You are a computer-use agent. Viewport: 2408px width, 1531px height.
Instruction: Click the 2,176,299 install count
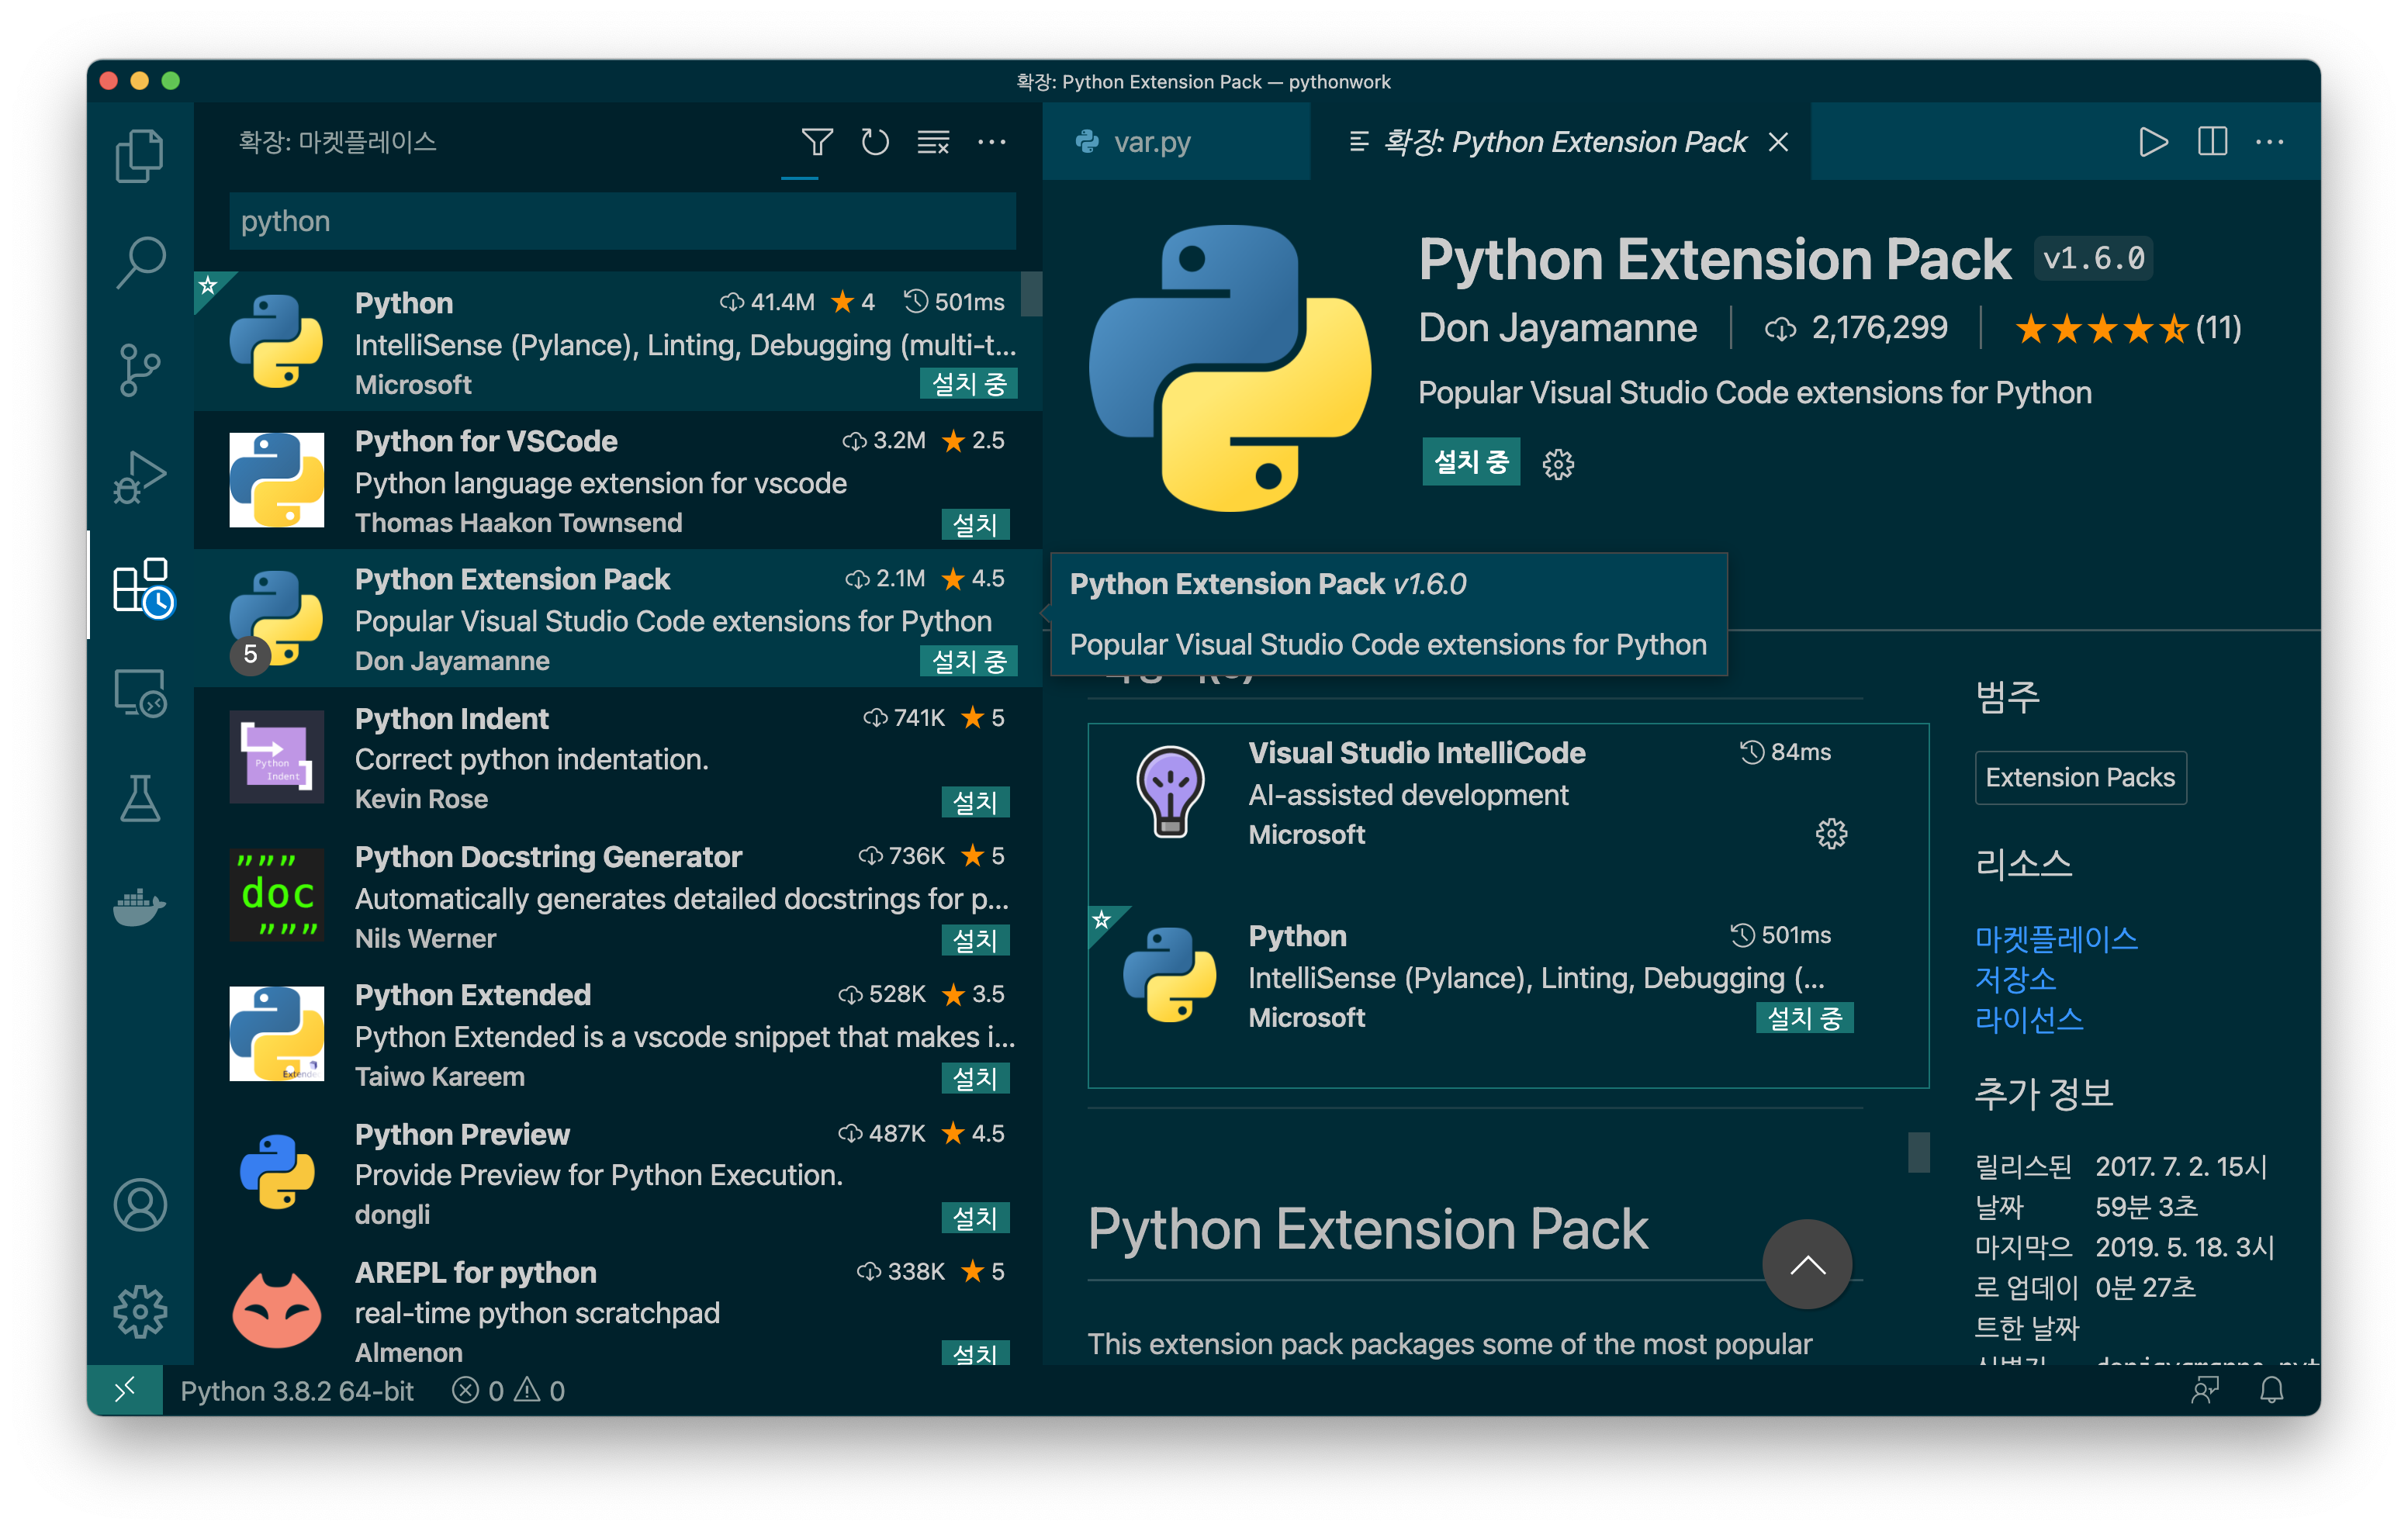[x=1857, y=328]
